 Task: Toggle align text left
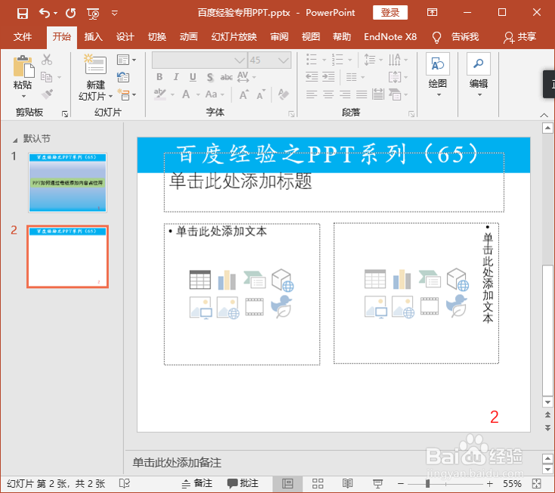point(312,95)
